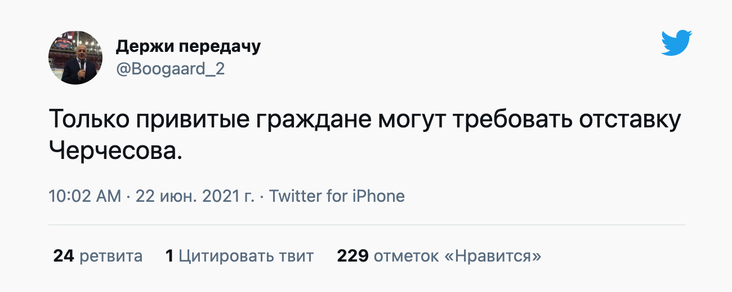The width and height of the screenshot is (732, 292).
Task: Click the Twitter bird logo
Action: [676, 43]
